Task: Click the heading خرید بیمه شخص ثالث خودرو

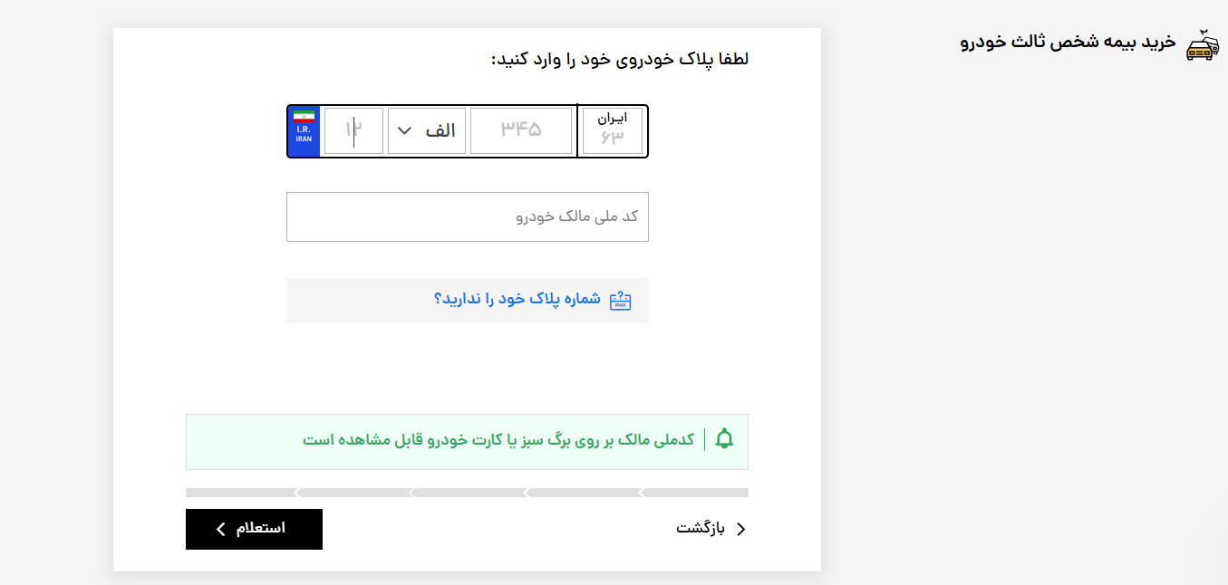Action: coord(1068,43)
